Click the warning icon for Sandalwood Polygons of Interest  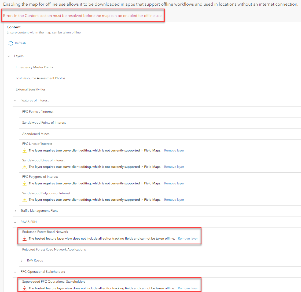coord(24,200)
